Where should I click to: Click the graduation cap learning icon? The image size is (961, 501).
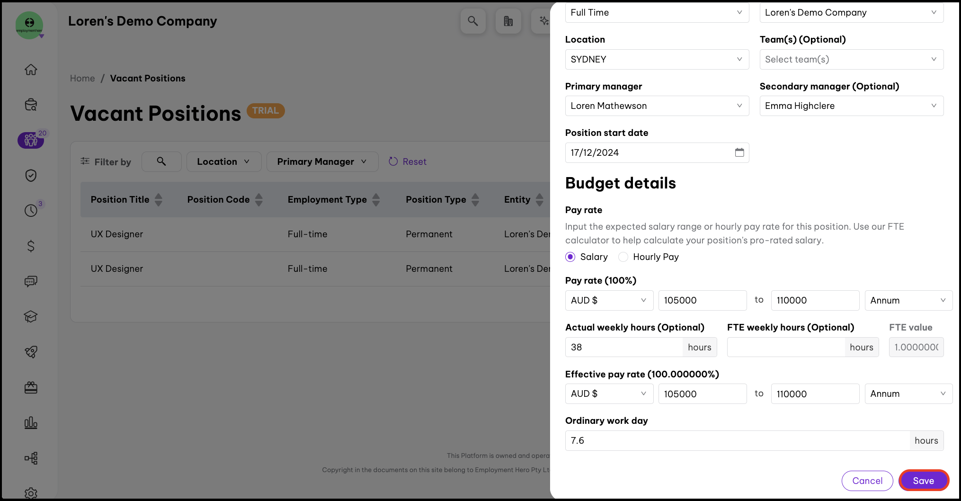click(x=31, y=316)
